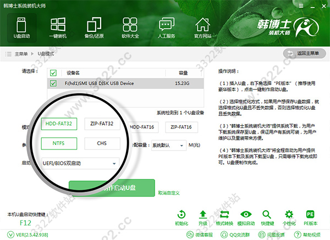Open the 个性化 gear icon

point(289,217)
